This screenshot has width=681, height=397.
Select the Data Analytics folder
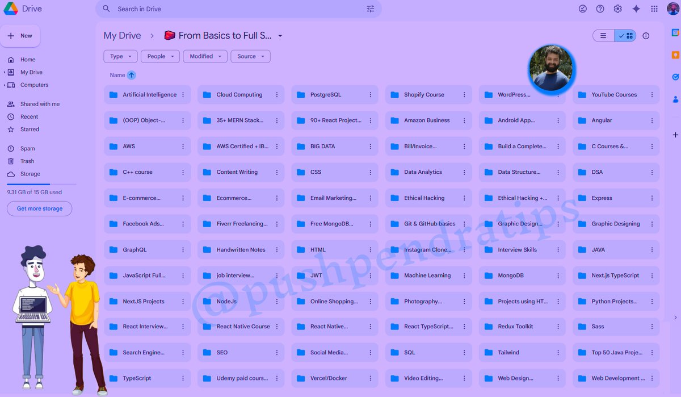[428, 172]
